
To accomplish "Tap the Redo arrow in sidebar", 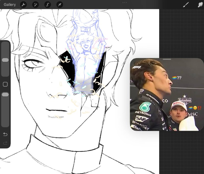I will [5, 143].
